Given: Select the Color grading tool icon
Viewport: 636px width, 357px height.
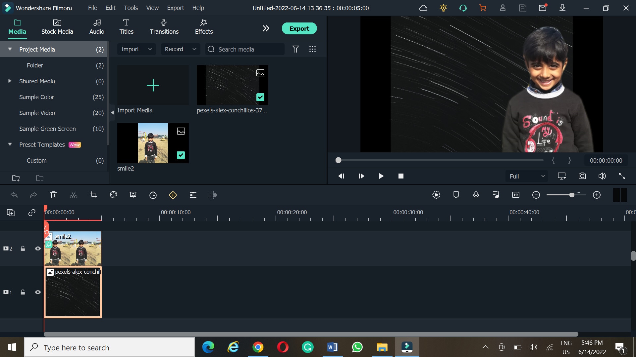Looking at the screenshot, I should coord(114,195).
